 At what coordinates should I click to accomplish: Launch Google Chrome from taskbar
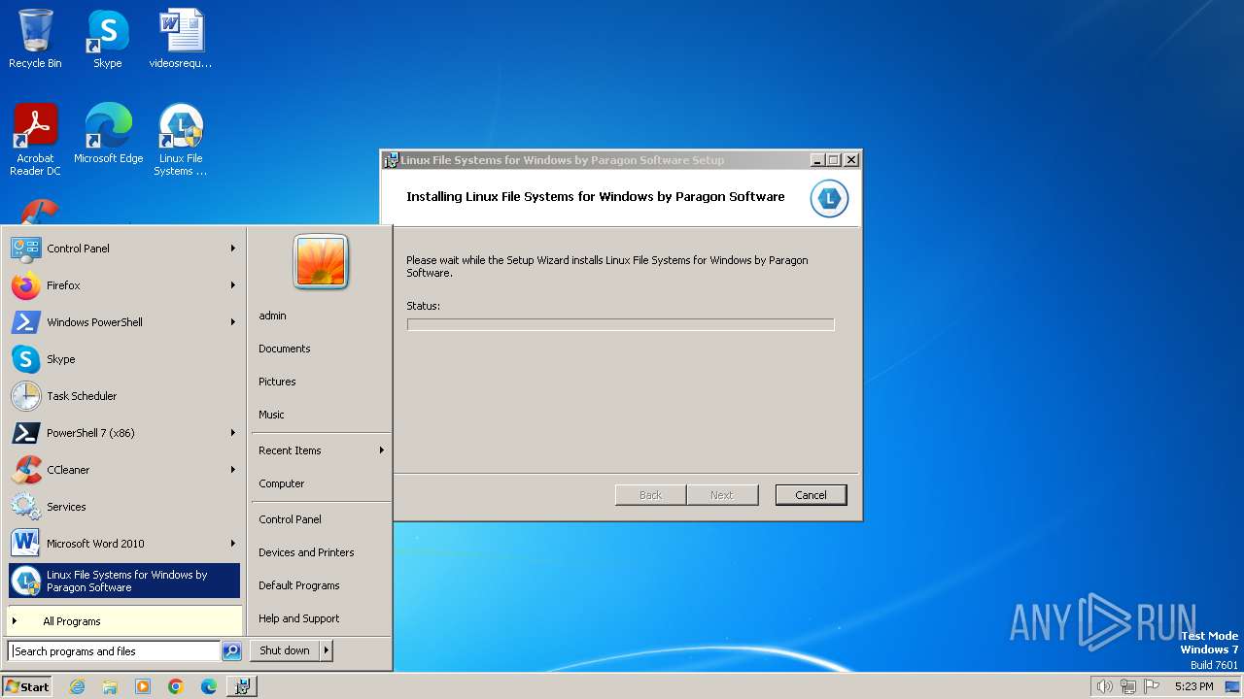[x=176, y=686]
